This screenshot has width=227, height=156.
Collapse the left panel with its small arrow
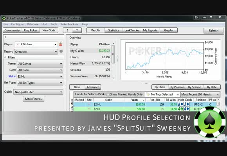[x=5, y=37]
